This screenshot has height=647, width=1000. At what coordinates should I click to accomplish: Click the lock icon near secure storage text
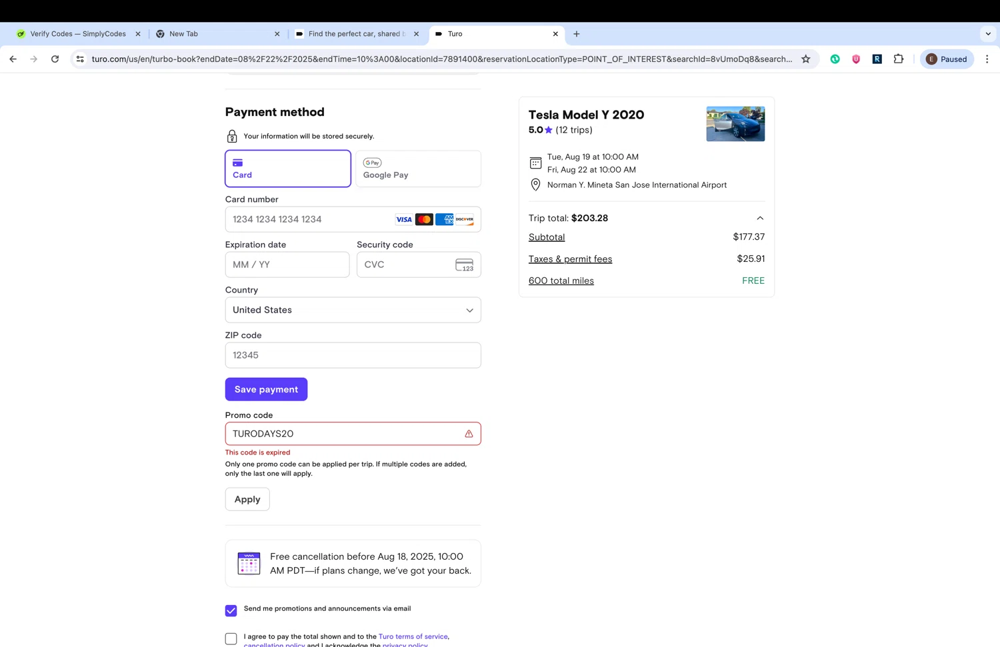(232, 137)
